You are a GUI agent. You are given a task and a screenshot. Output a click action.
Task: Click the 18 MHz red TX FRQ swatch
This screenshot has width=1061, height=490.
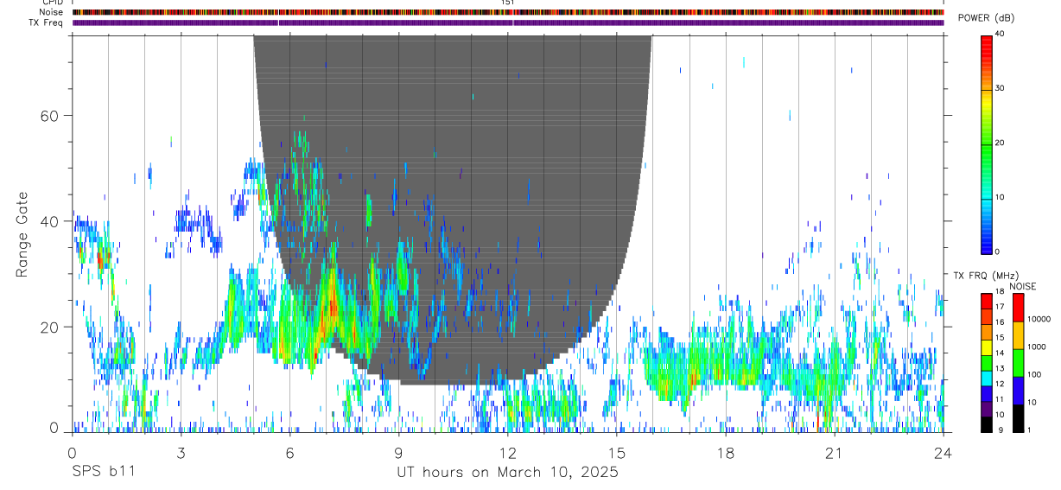[987, 299]
